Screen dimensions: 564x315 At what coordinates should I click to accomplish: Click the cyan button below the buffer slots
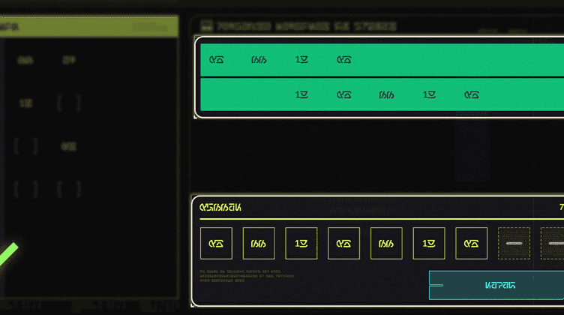pos(496,285)
